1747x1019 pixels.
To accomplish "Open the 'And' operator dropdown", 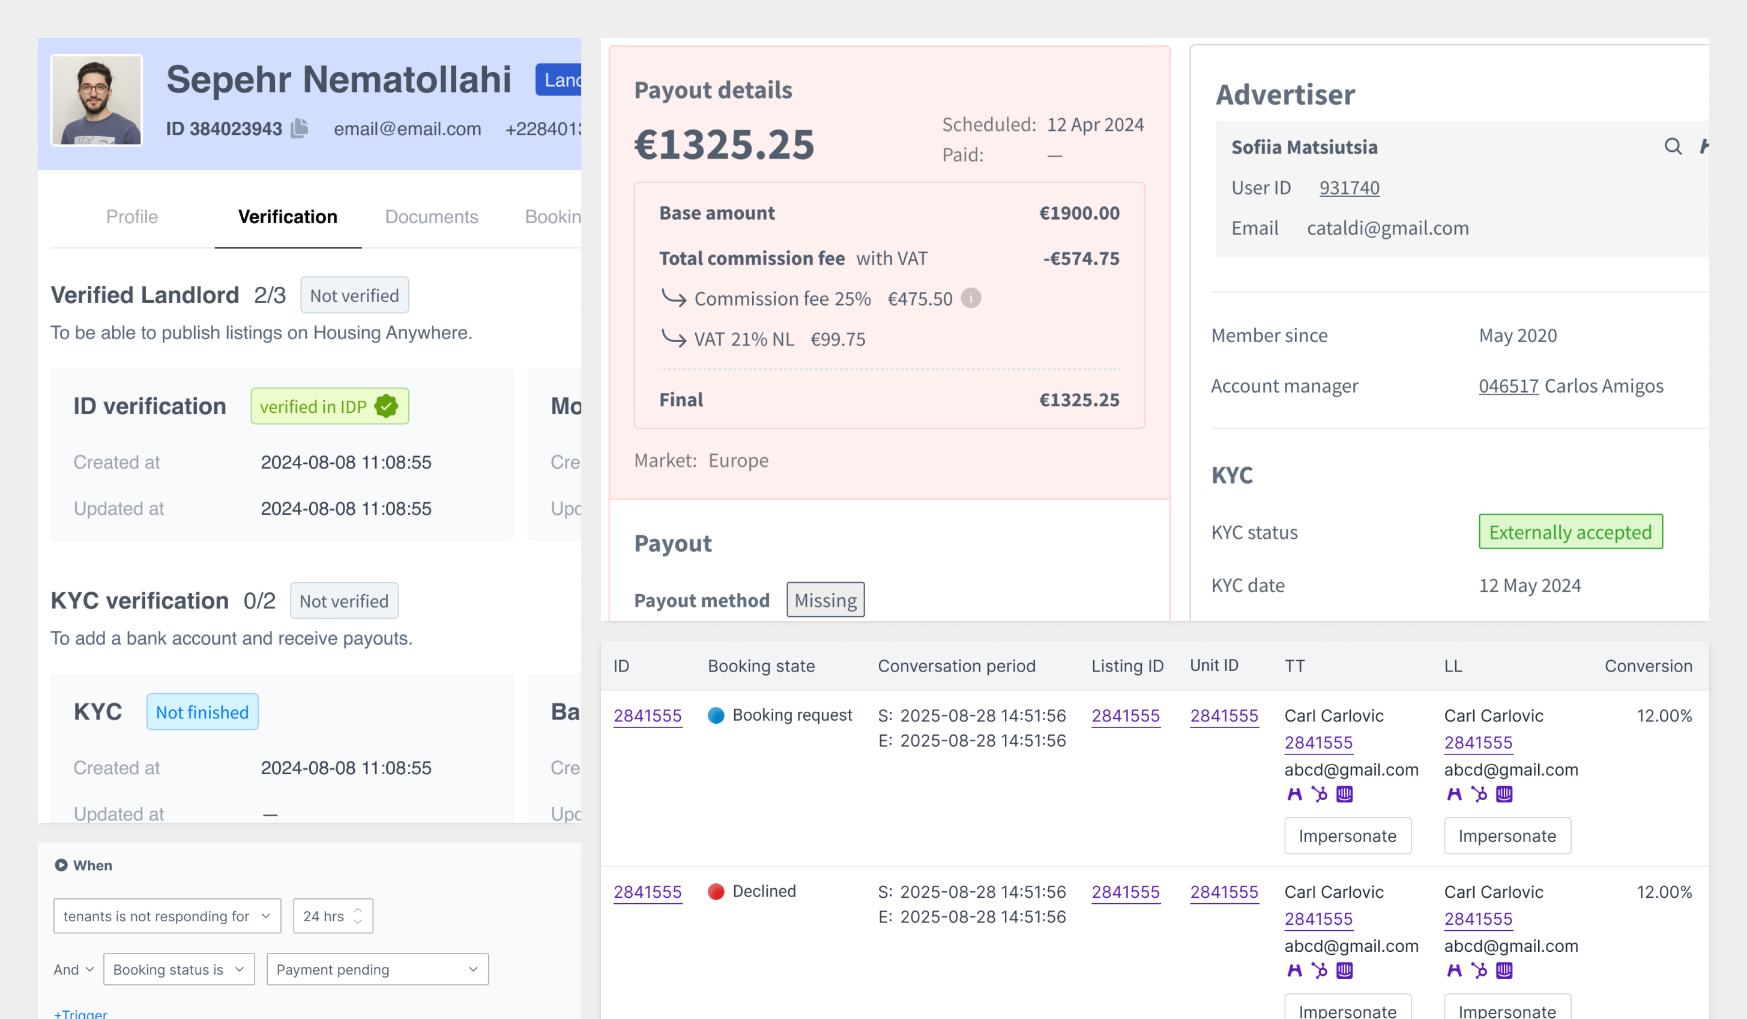I will click(73, 969).
